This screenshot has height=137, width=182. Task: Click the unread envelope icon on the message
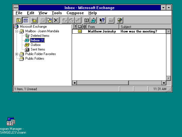tap(80, 31)
